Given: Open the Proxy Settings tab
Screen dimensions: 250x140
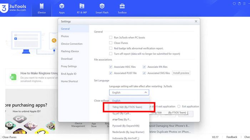Looking at the screenshot, I should pyautogui.click(x=74, y=66).
